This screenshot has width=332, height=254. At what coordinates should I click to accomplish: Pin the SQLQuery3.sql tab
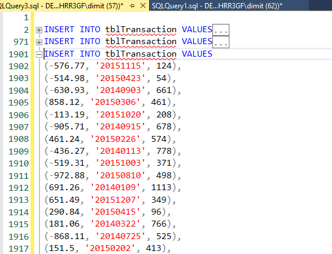tap(132, 6)
